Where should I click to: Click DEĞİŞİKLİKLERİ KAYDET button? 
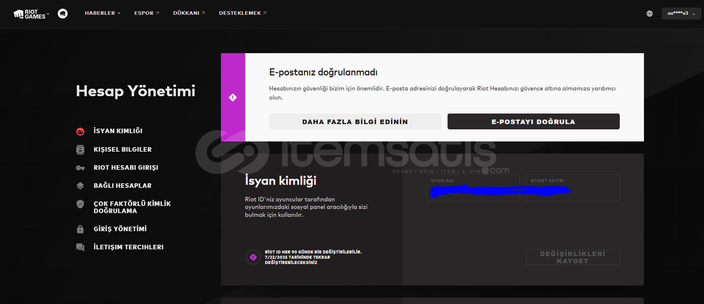click(x=573, y=257)
